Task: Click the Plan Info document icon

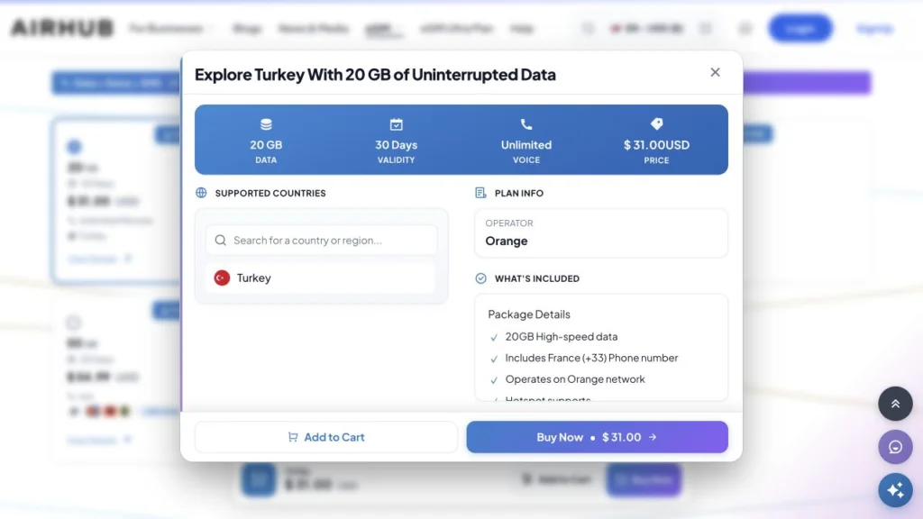Action: [480, 193]
